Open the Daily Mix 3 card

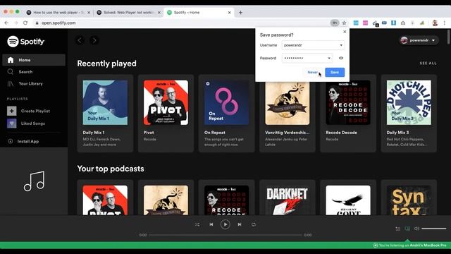409,113
